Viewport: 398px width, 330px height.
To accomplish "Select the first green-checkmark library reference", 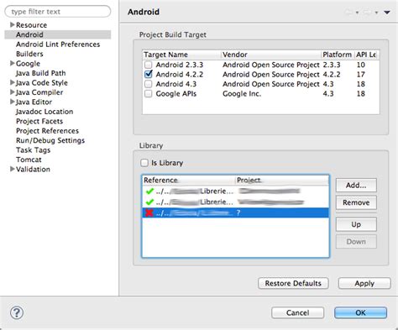I will click(x=235, y=191).
